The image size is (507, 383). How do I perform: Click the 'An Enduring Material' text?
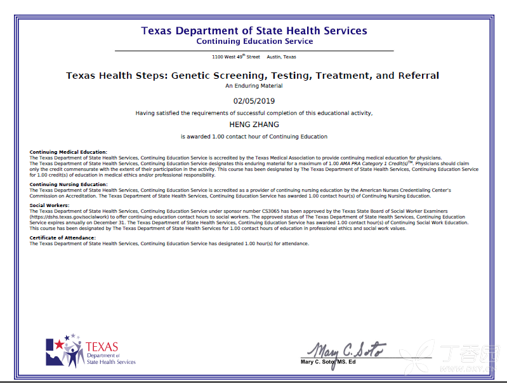(x=254, y=86)
